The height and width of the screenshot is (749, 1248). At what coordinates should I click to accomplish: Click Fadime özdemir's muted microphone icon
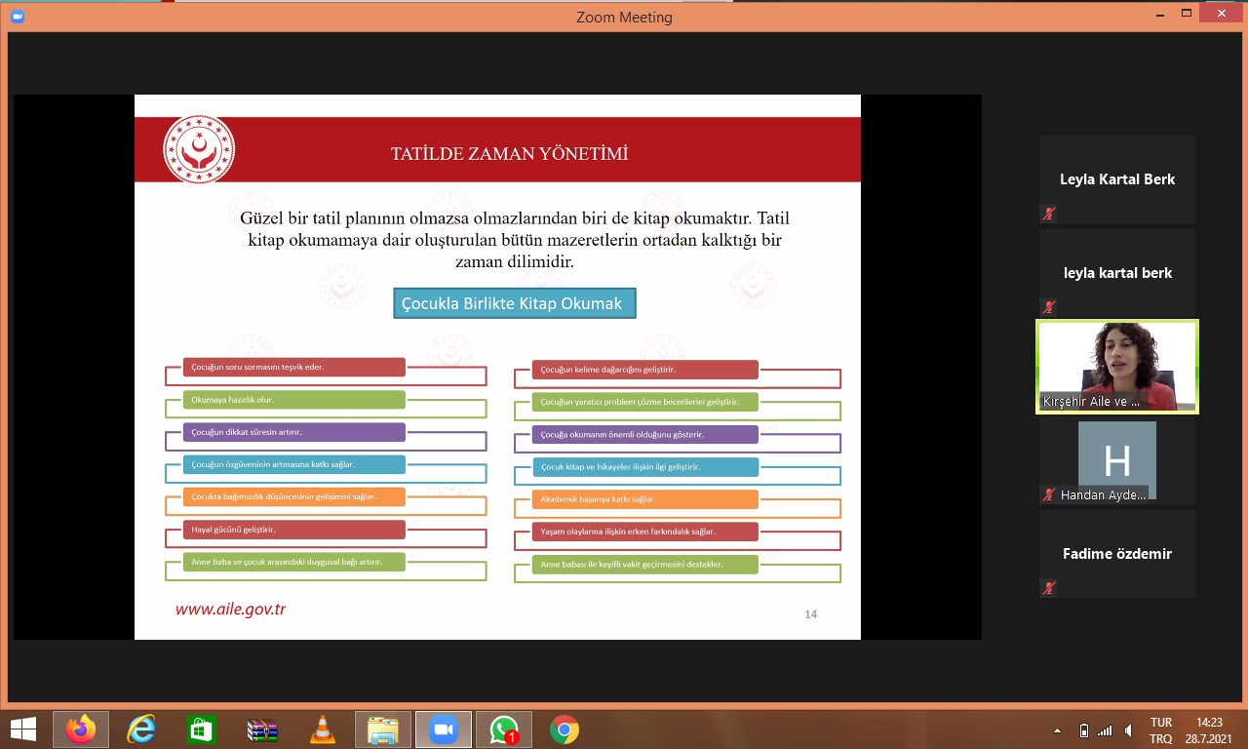[x=1049, y=588]
